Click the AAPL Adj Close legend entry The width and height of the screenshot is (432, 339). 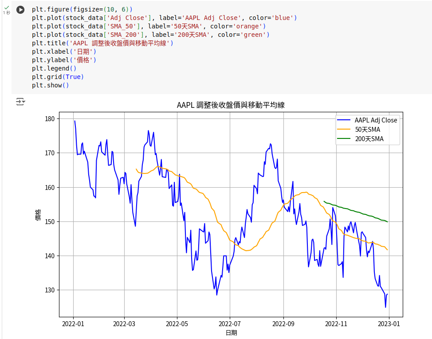coord(376,120)
